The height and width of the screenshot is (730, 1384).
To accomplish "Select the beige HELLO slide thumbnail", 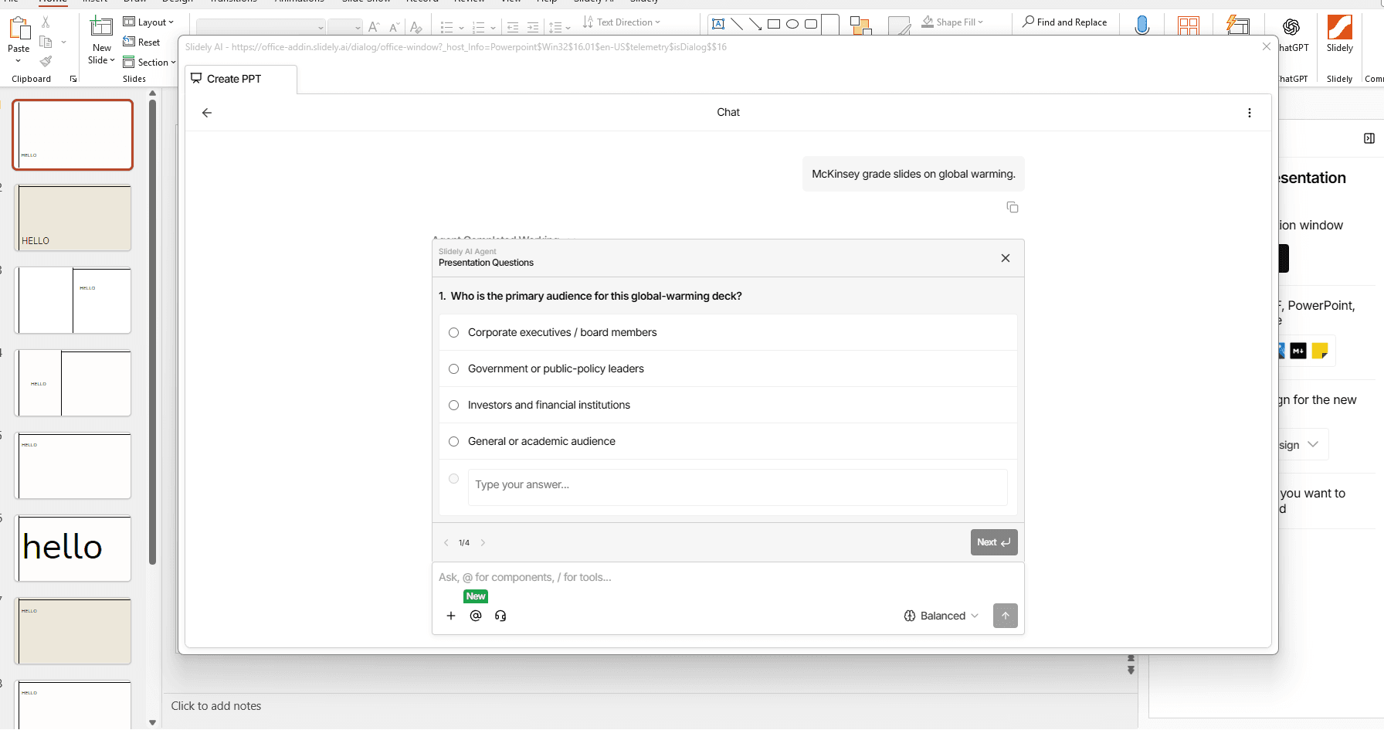I will tap(73, 218).
